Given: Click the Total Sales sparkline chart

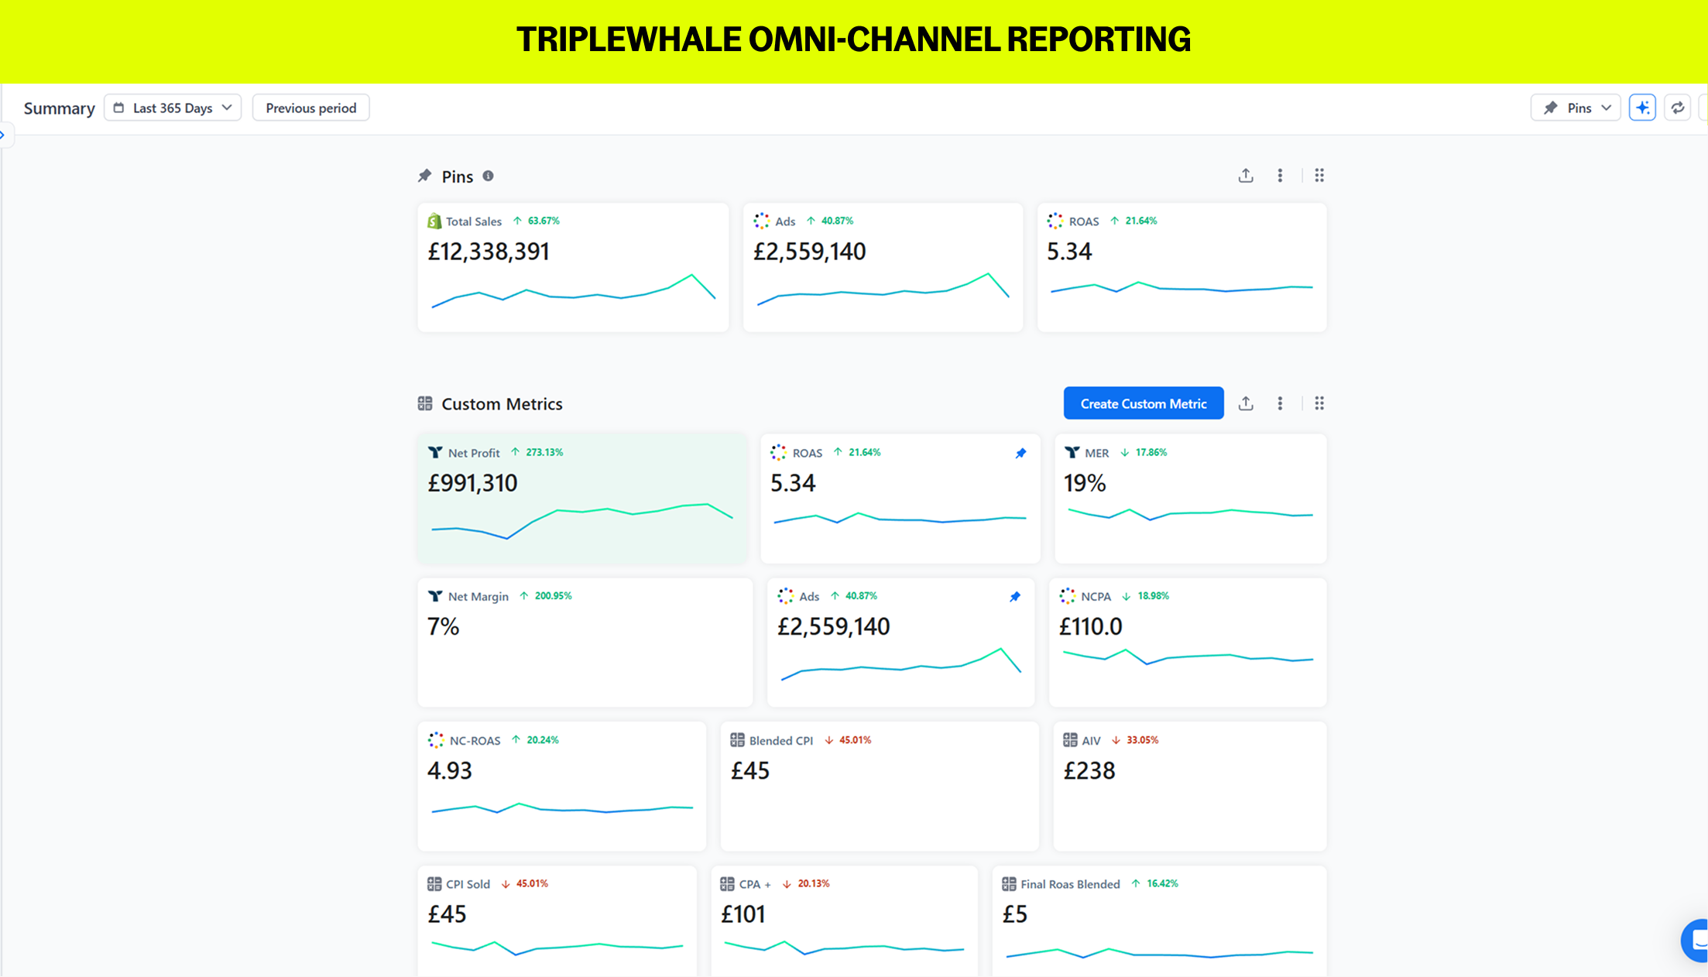Looking at the screenshot, I should (x=573, y=292).
